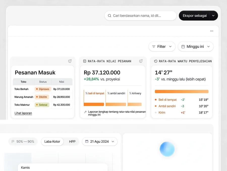Click the blue orb assistant

pyautogui.click(x=167, y=149)
